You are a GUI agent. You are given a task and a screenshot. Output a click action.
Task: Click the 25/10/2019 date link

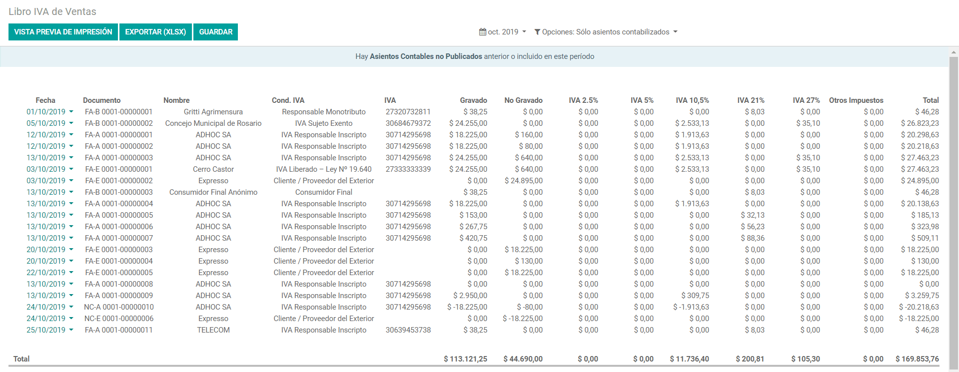(46, 330)
